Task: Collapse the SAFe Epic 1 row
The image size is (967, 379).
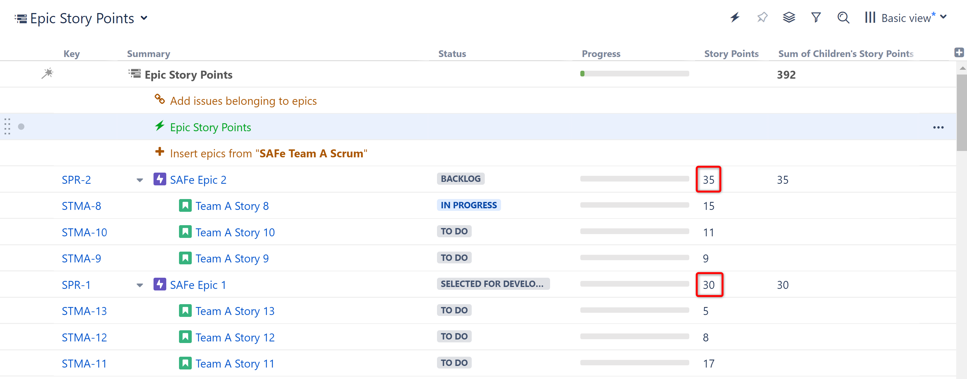Action: 140,285
